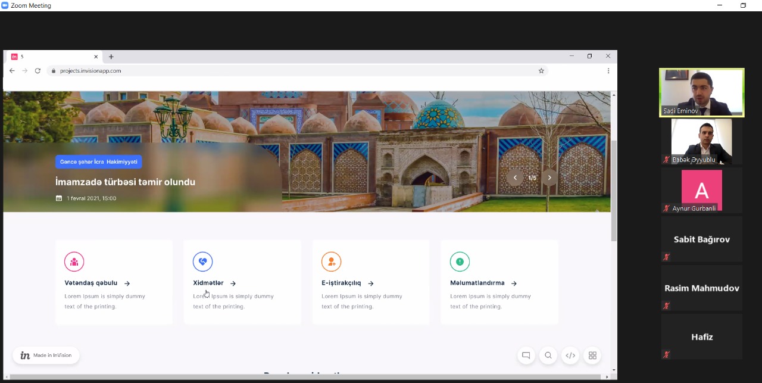
Task: Click the horizontal scrollbar right arrow
Action: coord(607,376)
